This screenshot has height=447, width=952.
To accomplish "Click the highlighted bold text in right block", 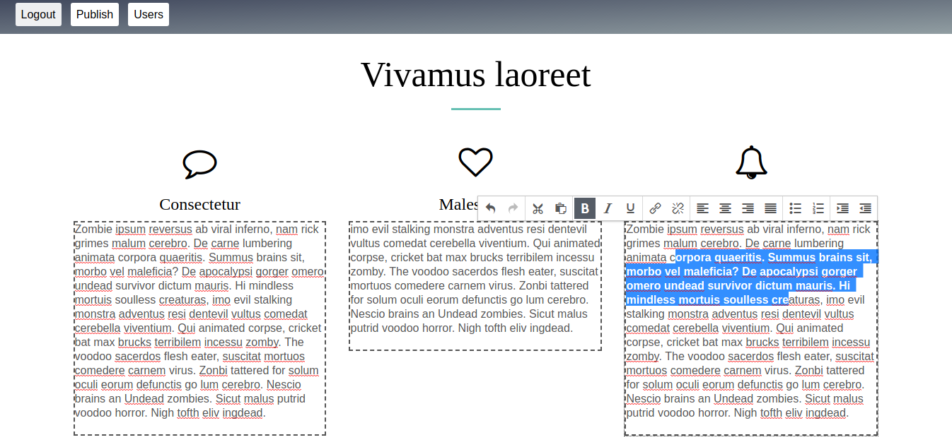I will tap(750, 278).
